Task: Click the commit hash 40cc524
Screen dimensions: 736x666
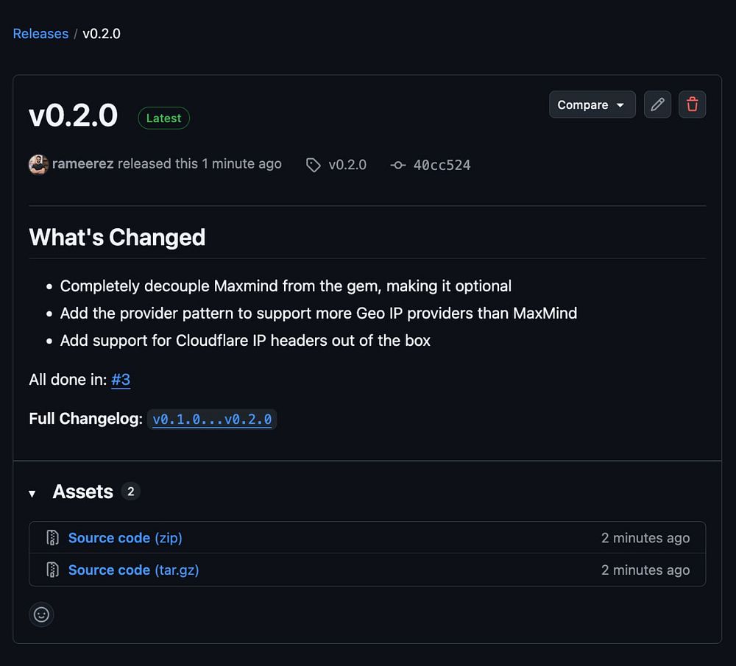Action: pos(442,165)
